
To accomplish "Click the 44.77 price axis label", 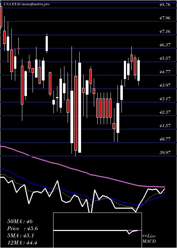I will tap(165, 72).
